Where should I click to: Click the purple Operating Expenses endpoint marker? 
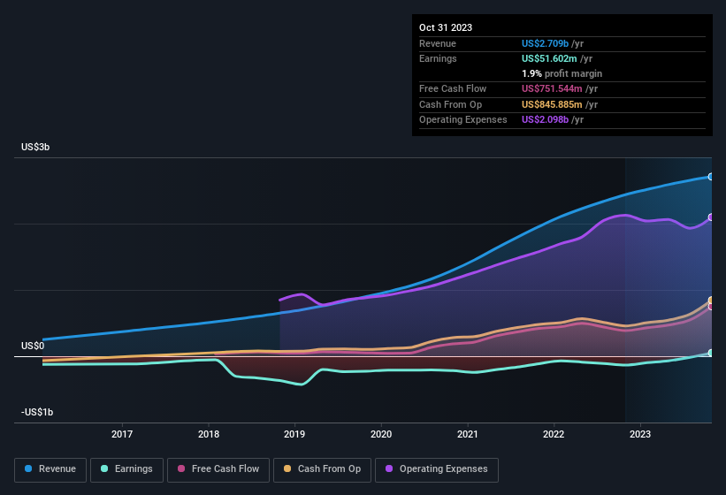point(711,217)
